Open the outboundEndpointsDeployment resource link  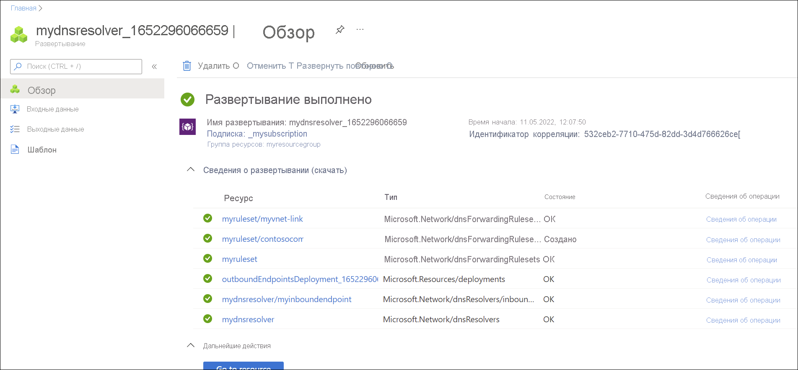(300, 279)
